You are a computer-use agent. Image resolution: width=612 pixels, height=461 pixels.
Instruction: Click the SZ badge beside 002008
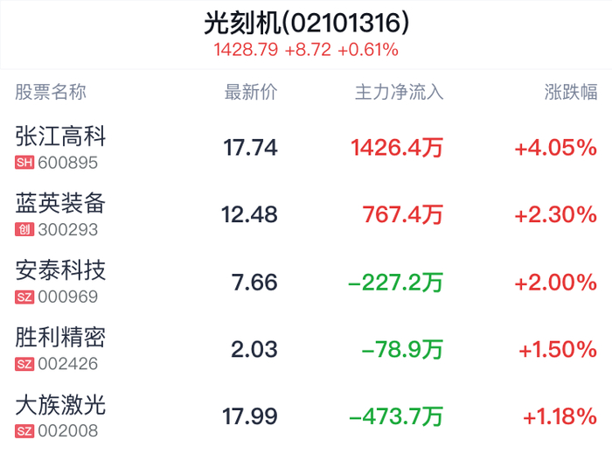point(24,431)
